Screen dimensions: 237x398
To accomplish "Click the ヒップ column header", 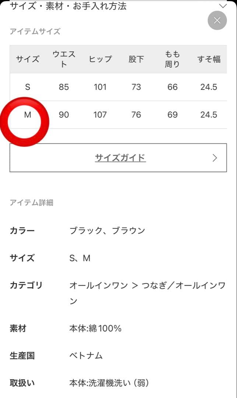I will (x=100, y=59).
